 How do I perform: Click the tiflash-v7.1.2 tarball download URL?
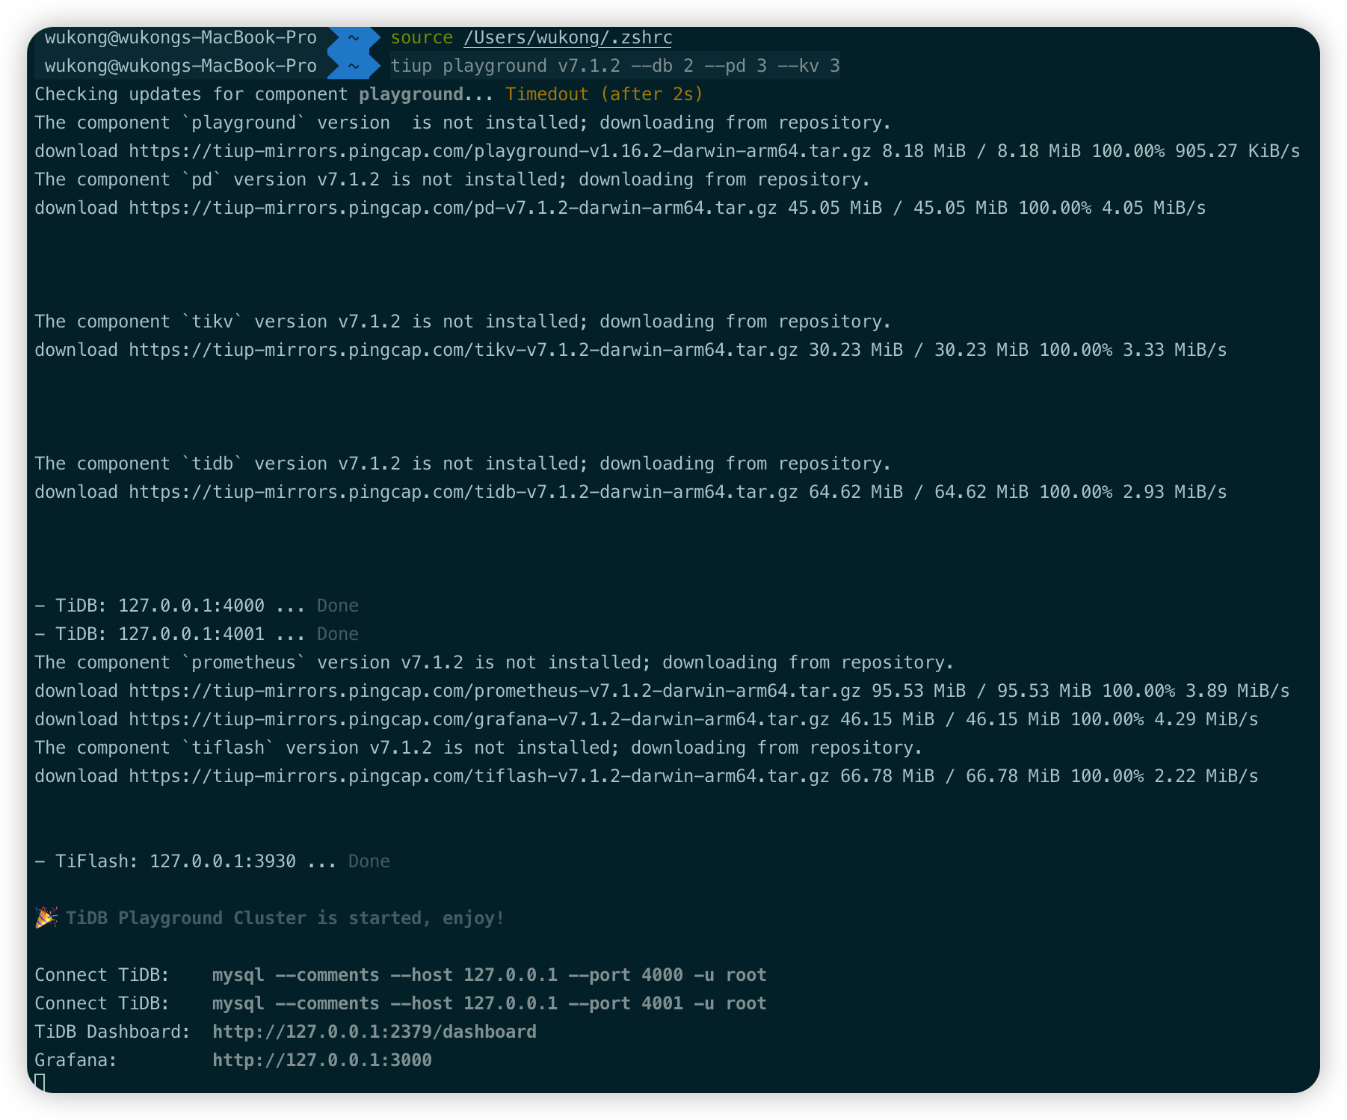[x=478, y=776]
